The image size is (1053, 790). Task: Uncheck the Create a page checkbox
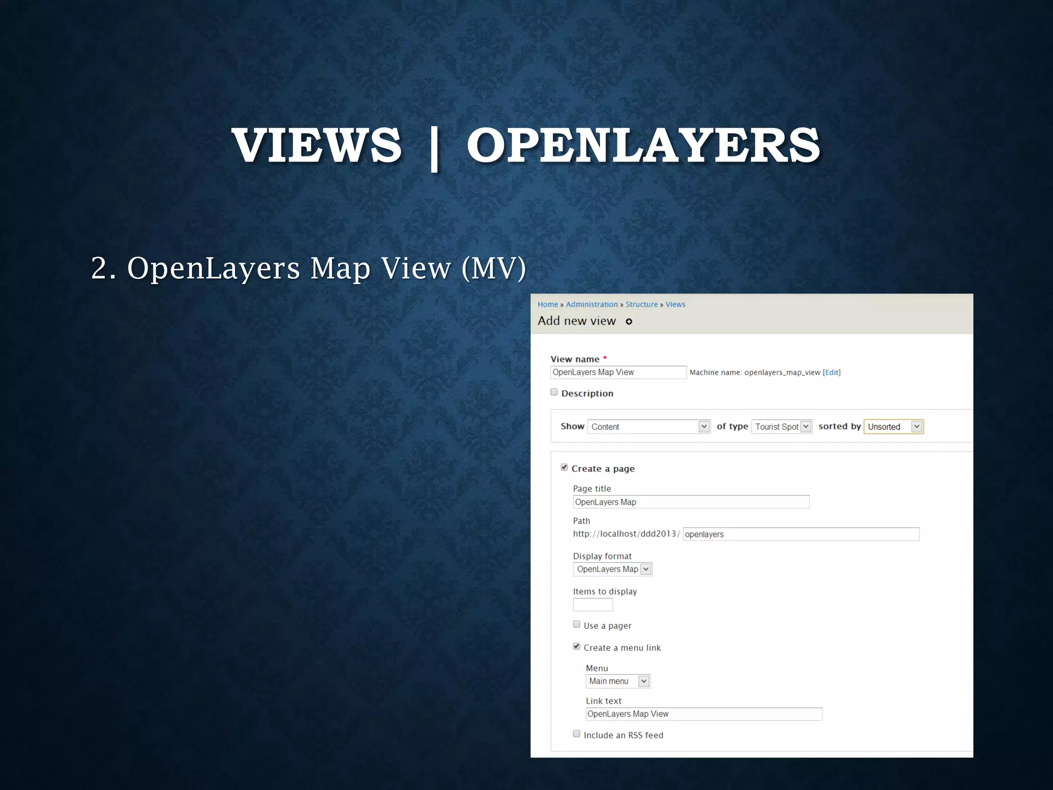[x=564, y=467]
